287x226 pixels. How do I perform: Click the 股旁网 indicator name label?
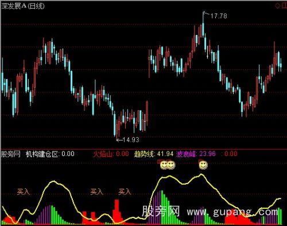11,154
